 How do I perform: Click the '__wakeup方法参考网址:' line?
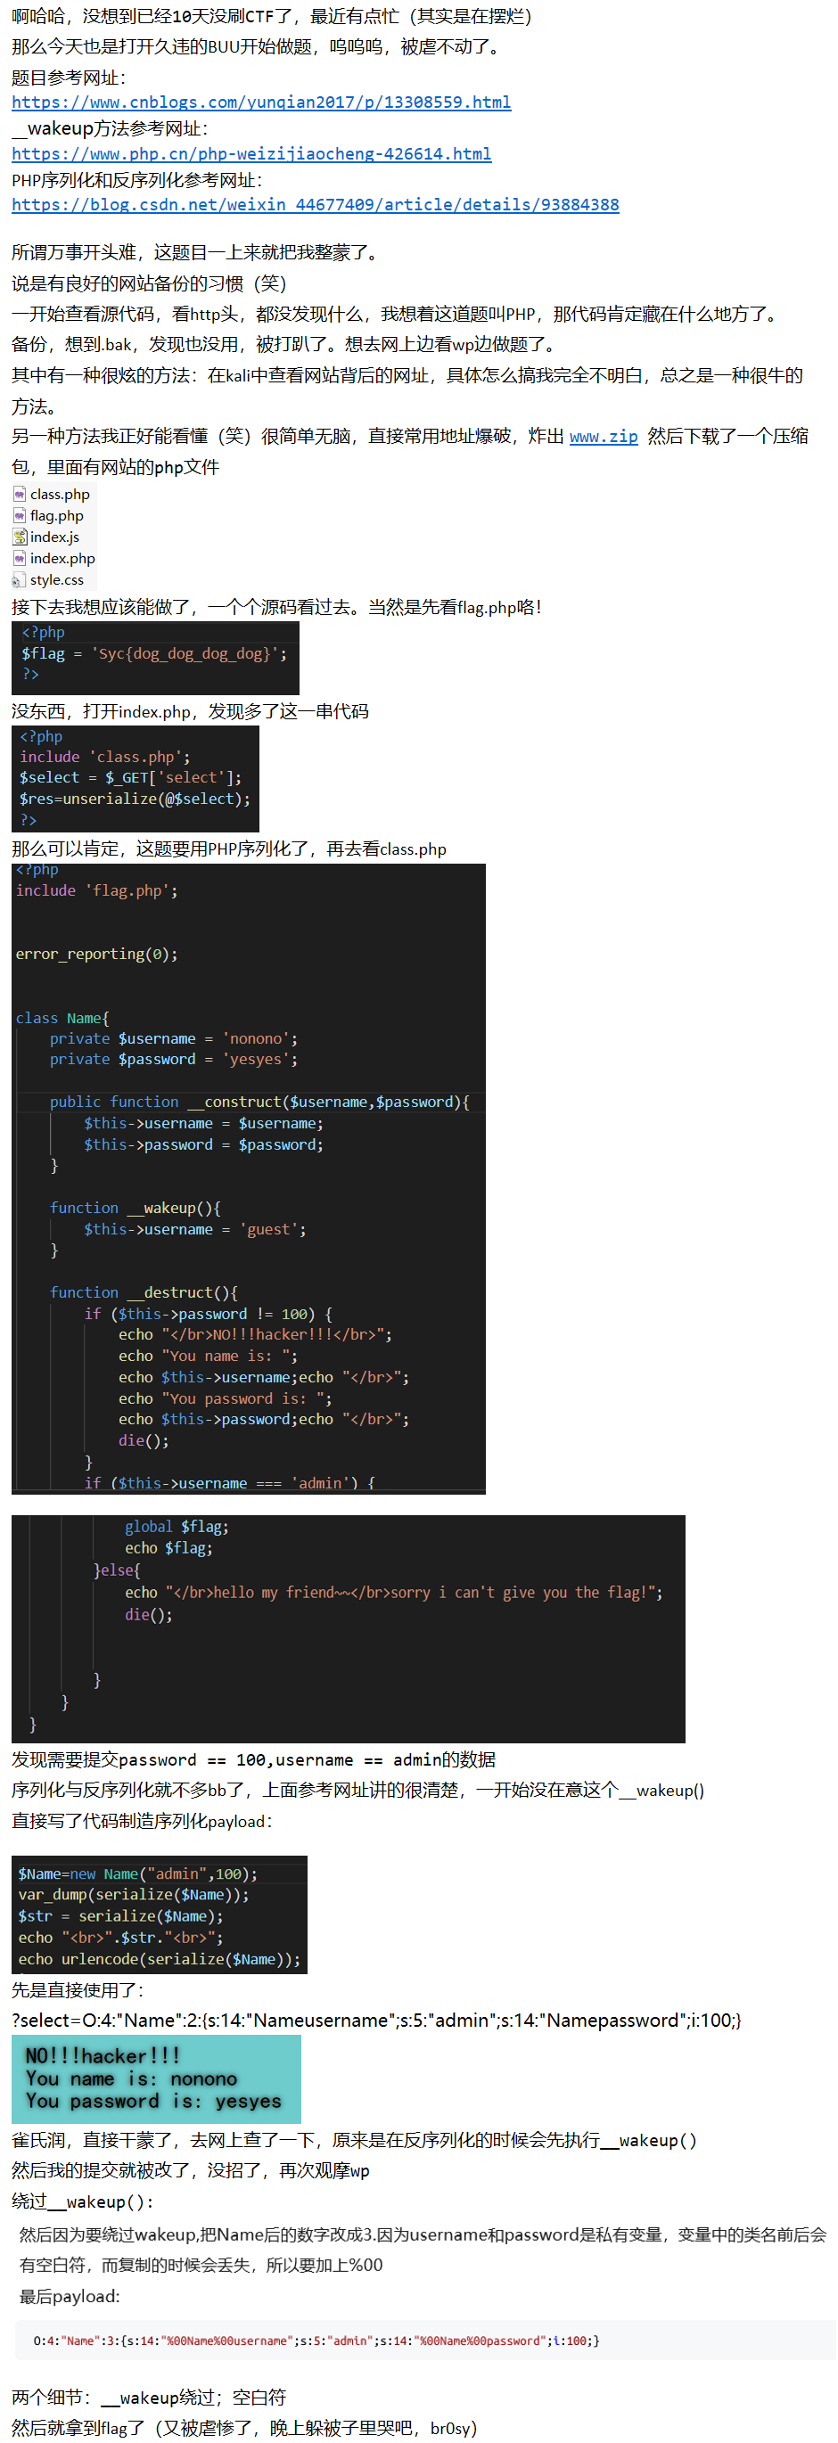pyautogui.click(x=109, y=129)
